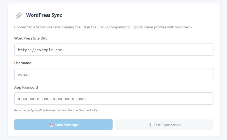Click the chain link icon beside WordPress Sync
227x140 pixels.
point(19,15)
